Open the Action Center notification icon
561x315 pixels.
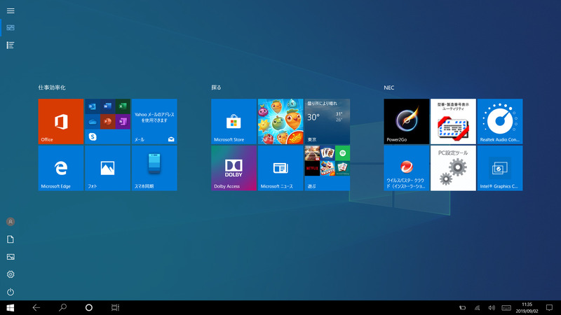[549, 308]
